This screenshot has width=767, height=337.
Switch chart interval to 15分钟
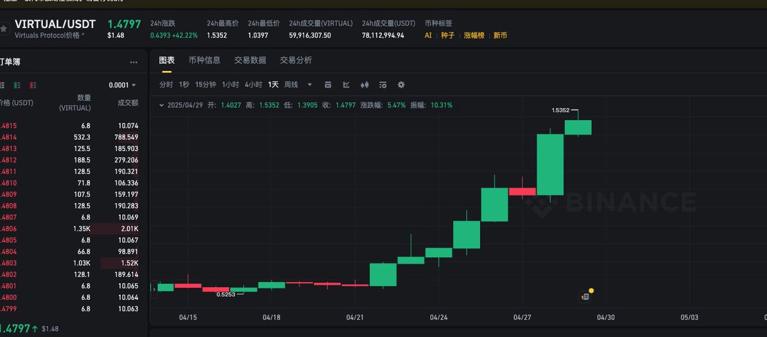pos(205,84)
